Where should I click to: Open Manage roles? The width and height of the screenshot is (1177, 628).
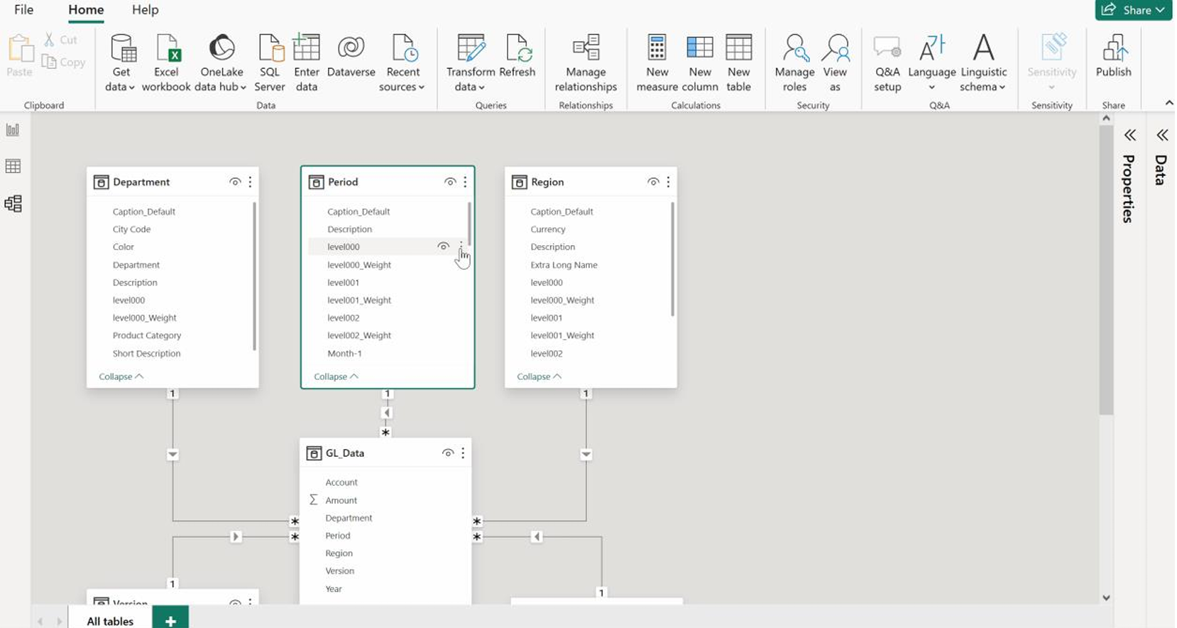point(794,63)
